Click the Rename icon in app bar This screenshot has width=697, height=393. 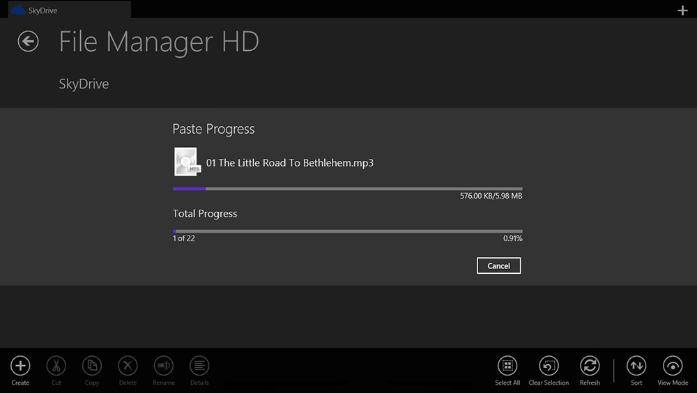164,366
